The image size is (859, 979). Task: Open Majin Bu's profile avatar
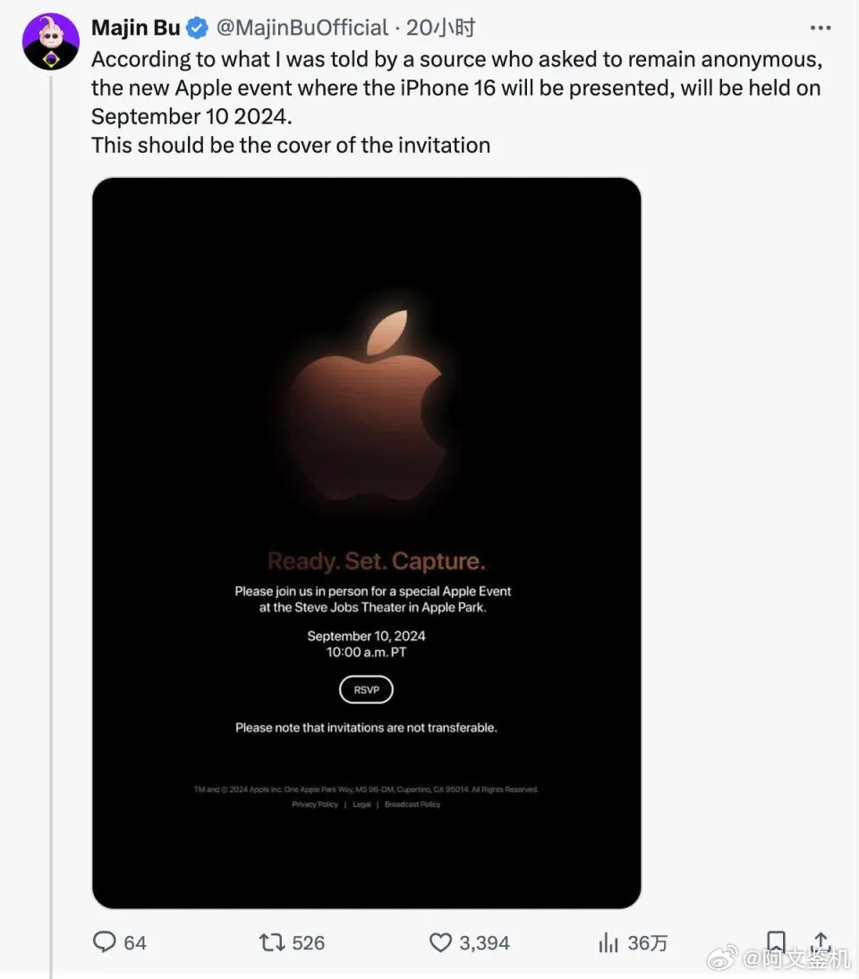(51, 41)
